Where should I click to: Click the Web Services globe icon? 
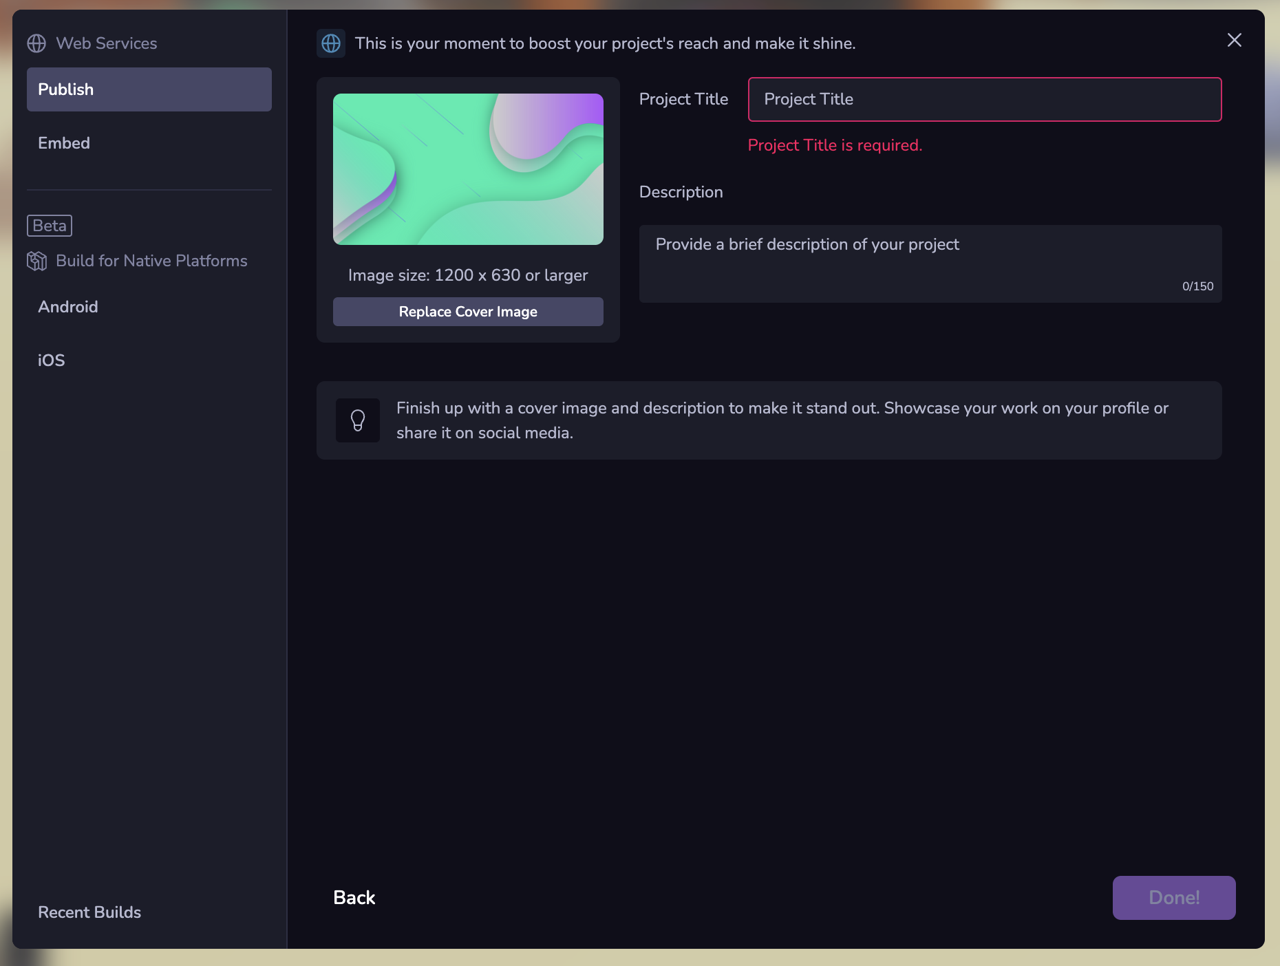point(36,43)
